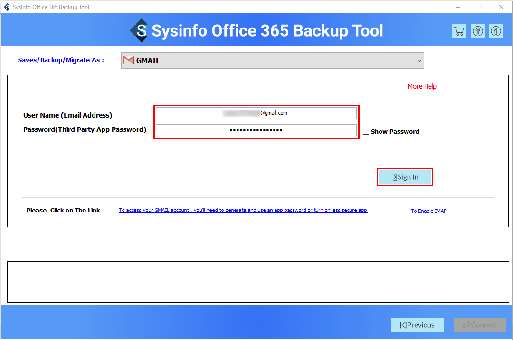This screenshot has width=513, height=340.
Task: Click the maximize window button
Action: 479,7
